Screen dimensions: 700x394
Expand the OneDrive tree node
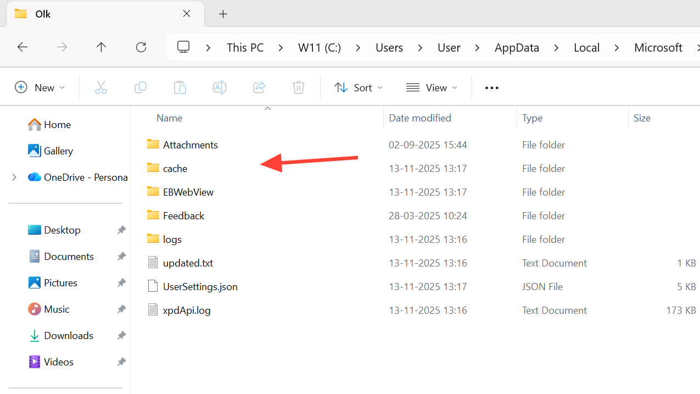[x=14, y=177]
